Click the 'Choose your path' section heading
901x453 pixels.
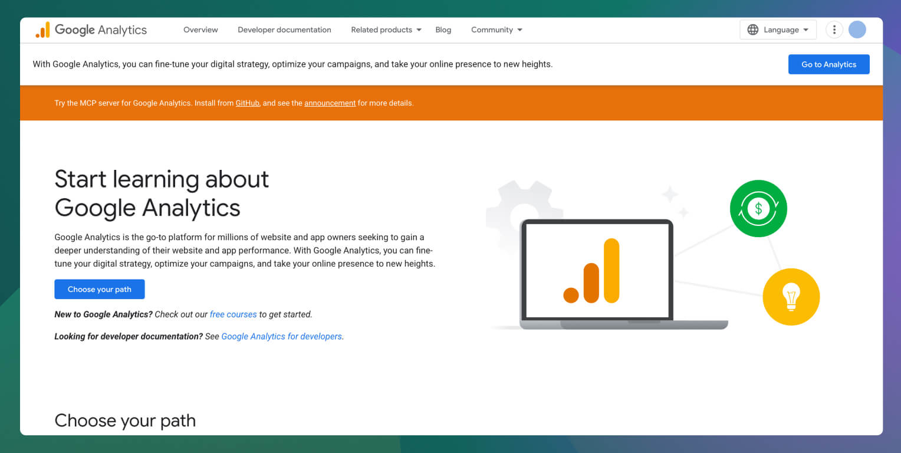125,421
